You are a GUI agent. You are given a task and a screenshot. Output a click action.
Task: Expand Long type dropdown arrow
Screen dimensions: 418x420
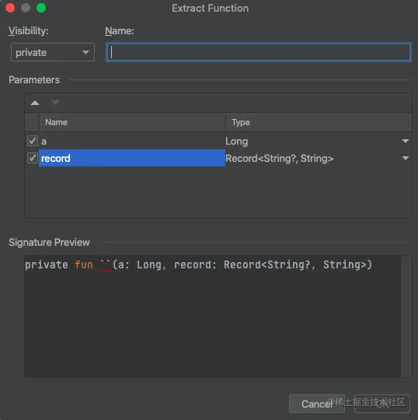point(406,141)
